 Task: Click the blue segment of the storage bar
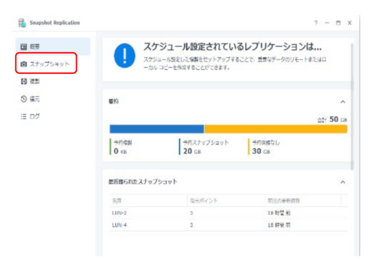click(156, 129)
